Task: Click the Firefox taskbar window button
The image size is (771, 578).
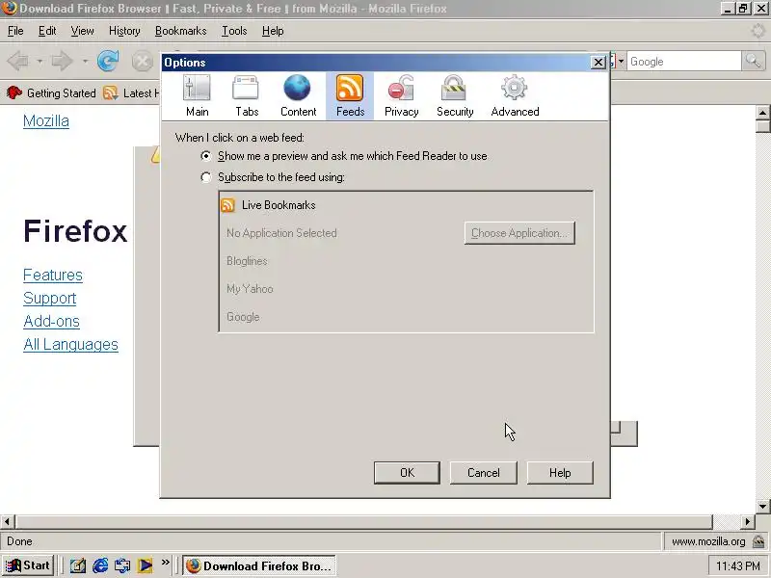Action: pyautogui.click(x=259, y=565)
